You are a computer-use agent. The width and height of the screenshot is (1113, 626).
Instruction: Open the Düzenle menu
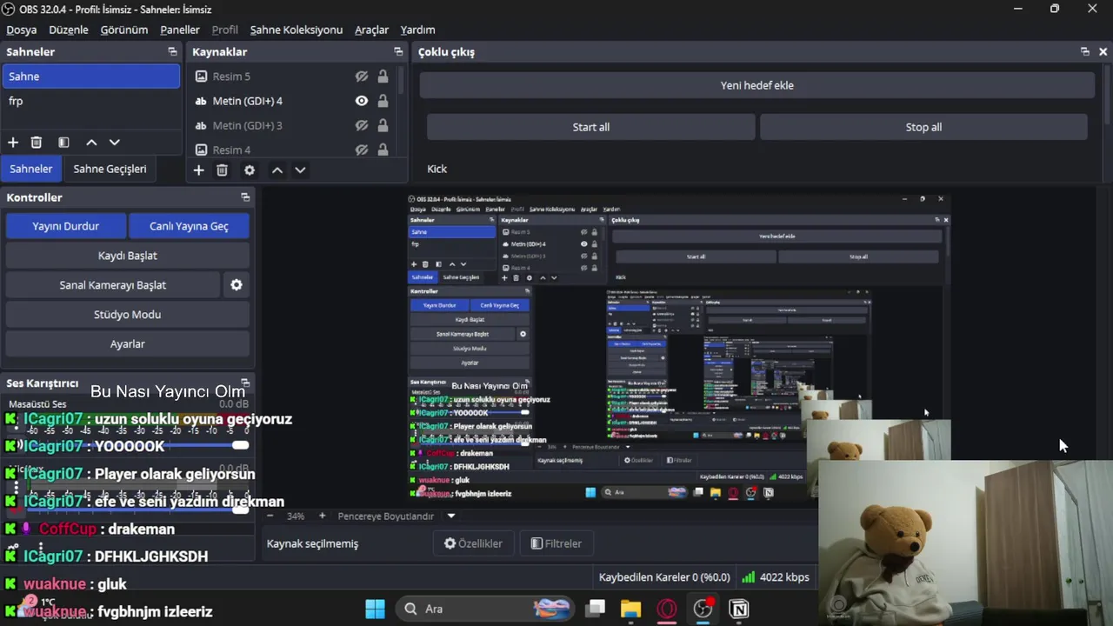point(69,30)
